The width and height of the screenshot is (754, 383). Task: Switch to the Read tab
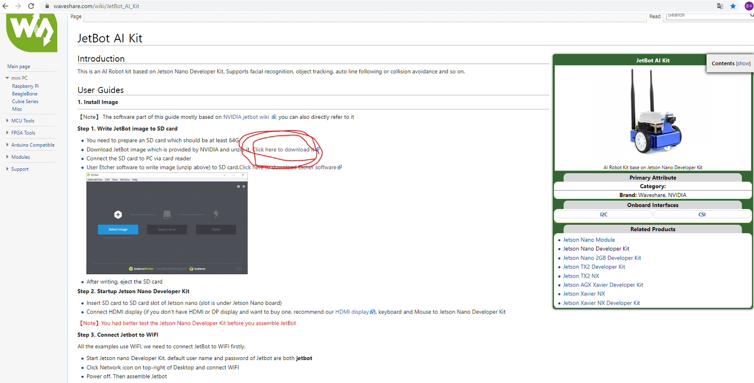click(655, 16)
